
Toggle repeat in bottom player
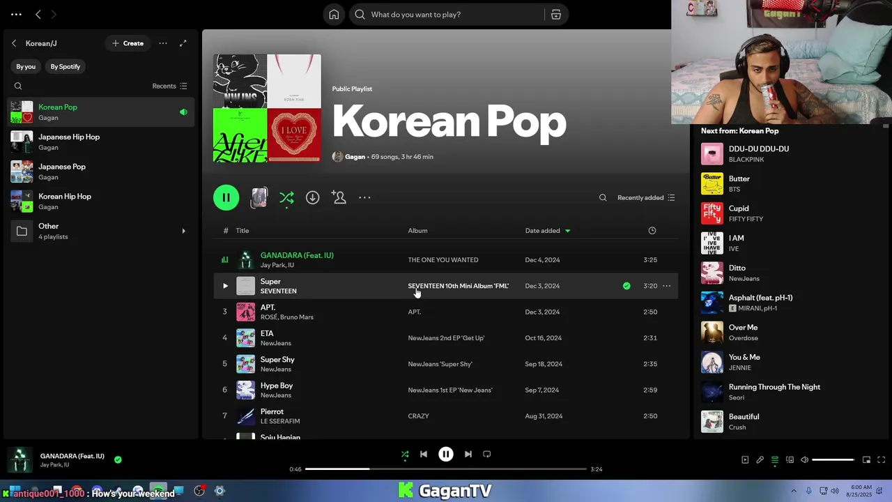[x=487, y=454]
